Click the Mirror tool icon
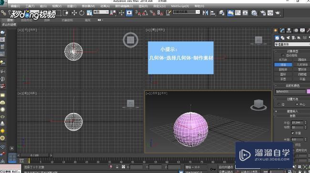This screenshot has height=173, width=310. click(x=206, y=13)
